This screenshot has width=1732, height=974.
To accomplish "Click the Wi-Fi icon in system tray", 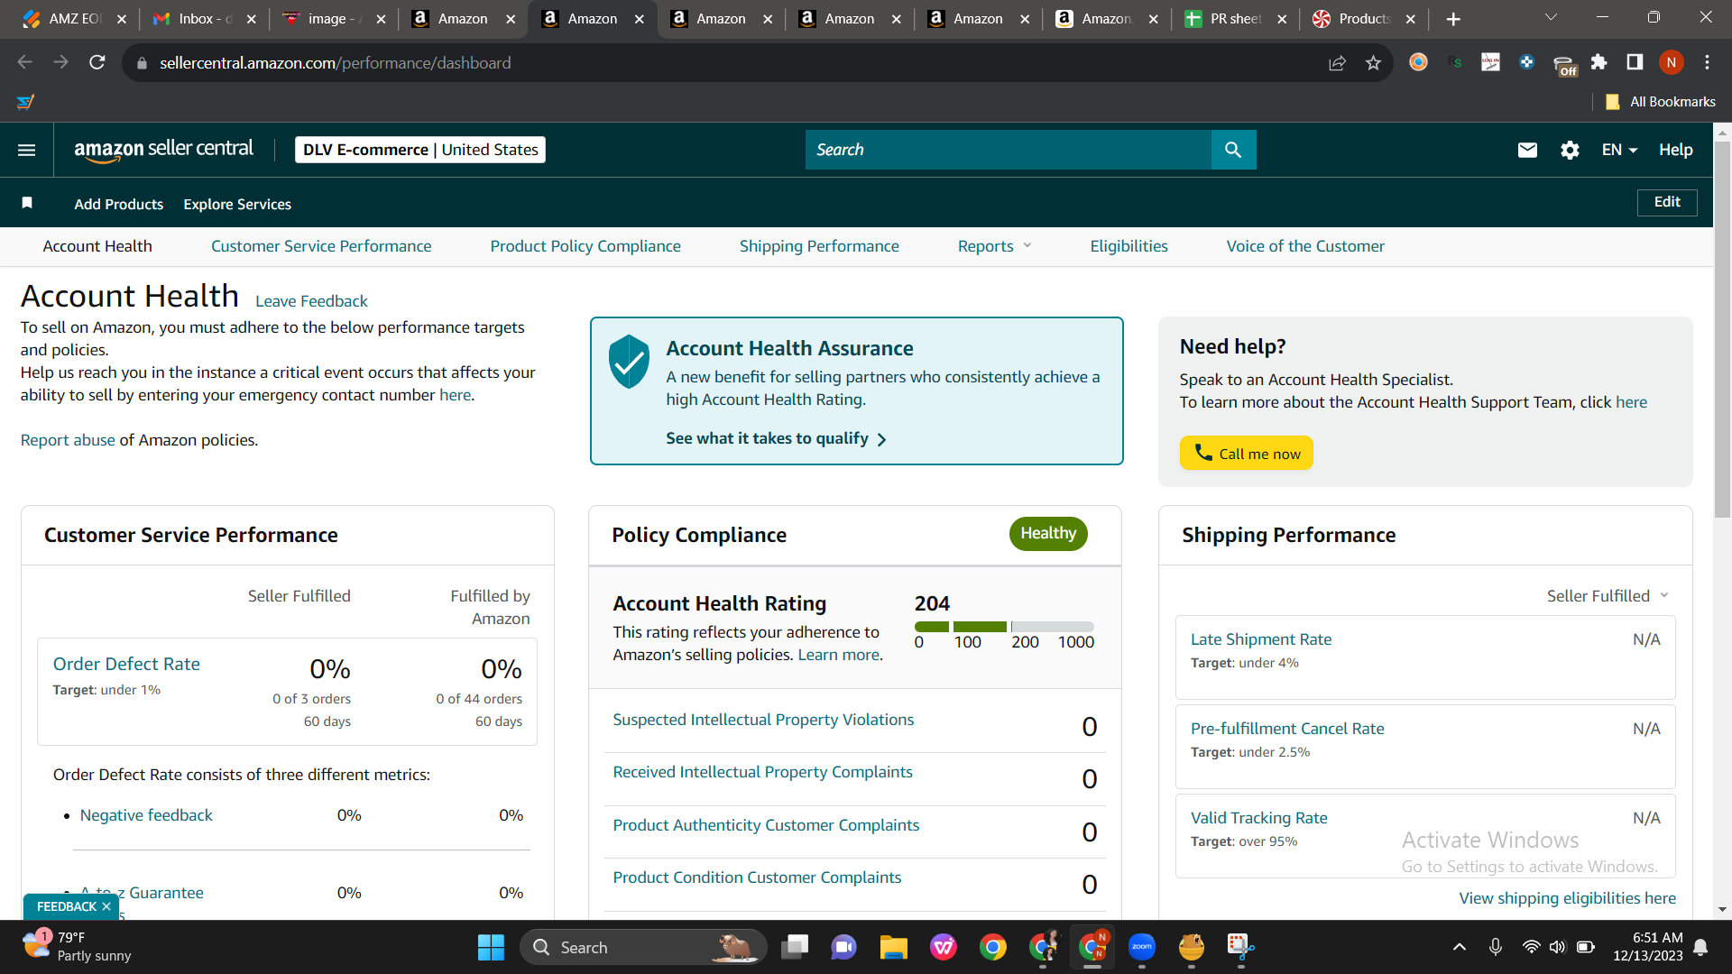I will 1531,947.
